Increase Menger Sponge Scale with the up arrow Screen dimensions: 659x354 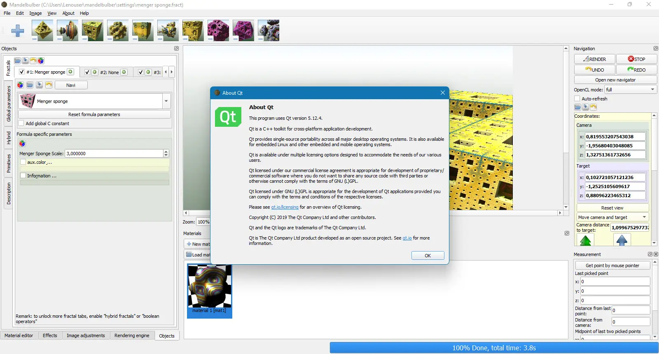pyautogui.click(x=166, y=151)
